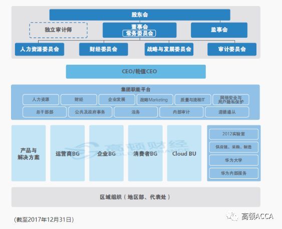Select the 常务委员会 label inside 董事会
282x229 pixels.
[x=139, y=33]
